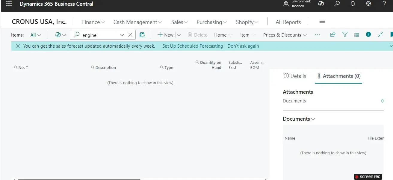Image resolution: width=393 pixels, height=180 pixels.
Task: Click the information circle icon on the toolbar
Action: [x=368, y=34]
